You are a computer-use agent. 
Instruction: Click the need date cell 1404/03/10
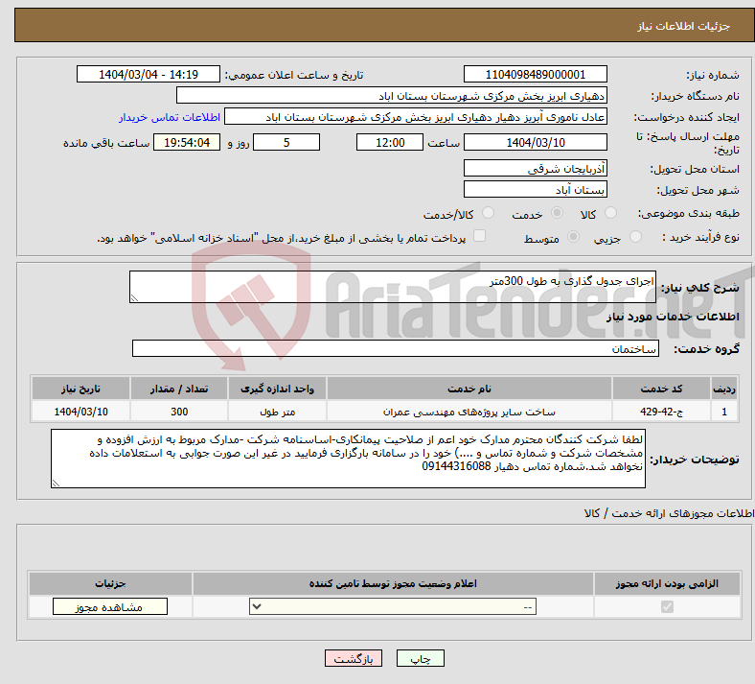point(80,412)
